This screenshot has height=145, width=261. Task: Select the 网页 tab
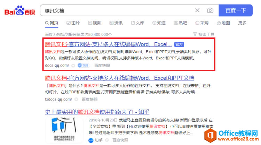[52, 23]
